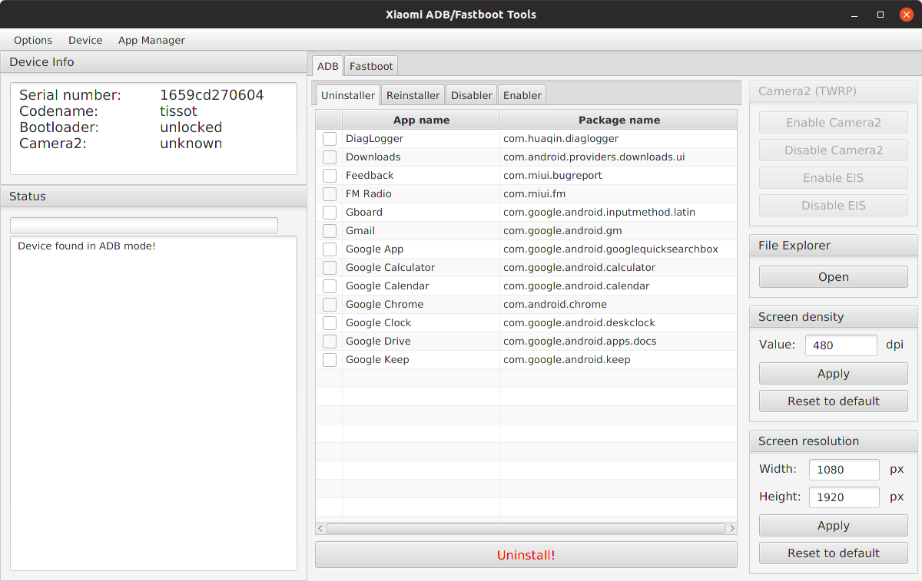This screenshot has height=581, width=922.
Task: Open the App Manager menu
Action: click(151, 40)
